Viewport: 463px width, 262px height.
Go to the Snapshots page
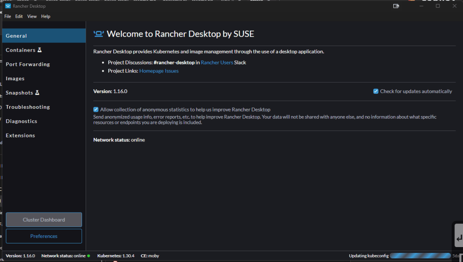[44, 92]
